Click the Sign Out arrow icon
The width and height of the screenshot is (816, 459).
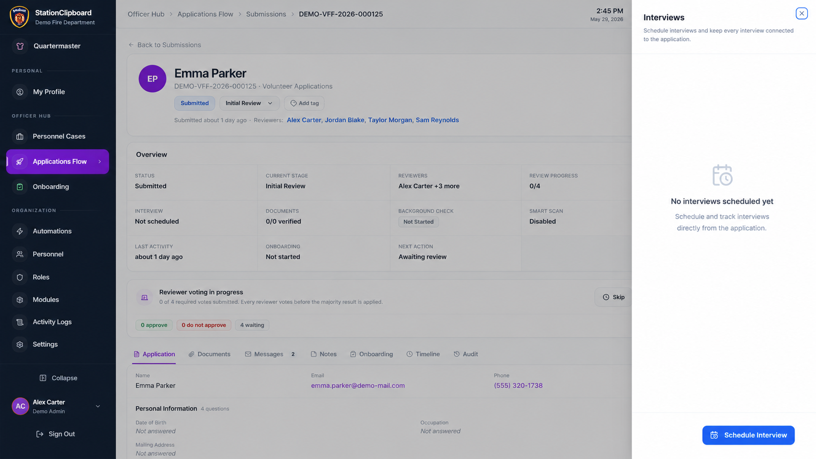[x=40, y=434]
